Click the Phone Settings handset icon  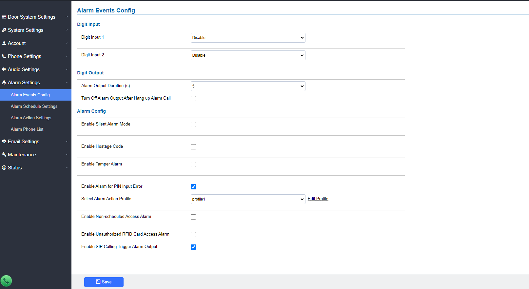pyautogui.click(x=4, y=56)
